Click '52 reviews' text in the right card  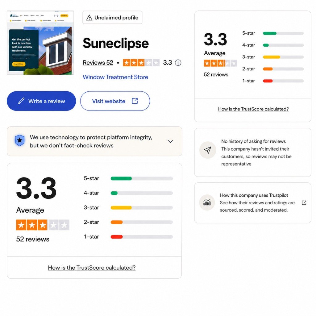point(216,75)
